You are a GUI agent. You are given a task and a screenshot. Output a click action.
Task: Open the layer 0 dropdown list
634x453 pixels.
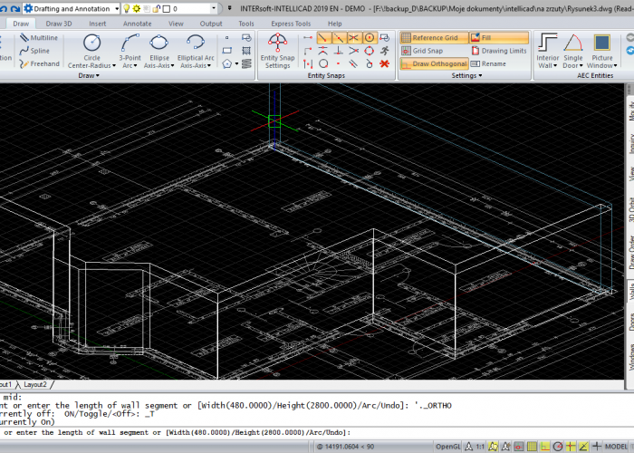pos(214,8)
